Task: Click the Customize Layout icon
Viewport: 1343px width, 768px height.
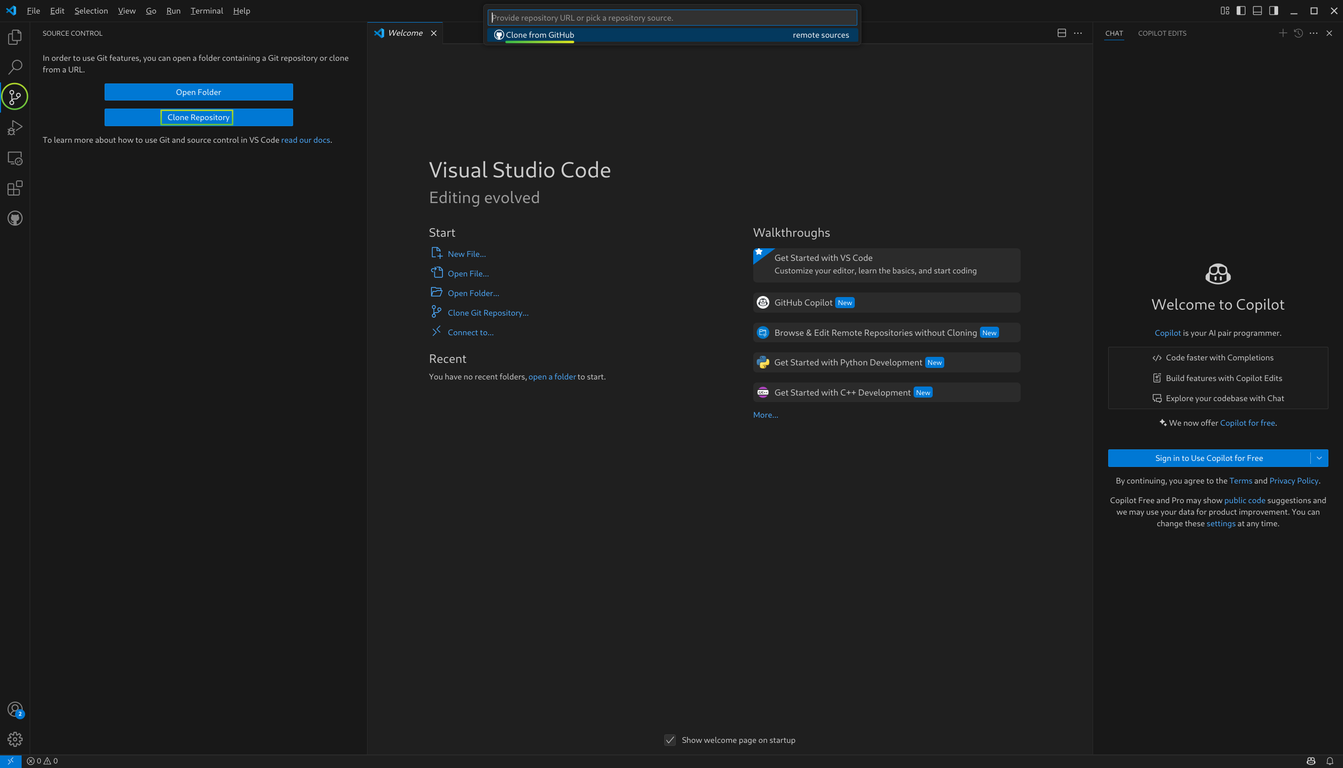Action: tap(1225, 11)
